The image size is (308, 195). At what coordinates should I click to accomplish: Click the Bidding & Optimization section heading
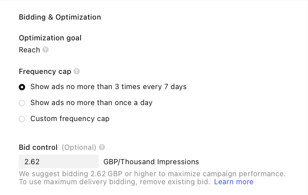[x=60, y=17]
